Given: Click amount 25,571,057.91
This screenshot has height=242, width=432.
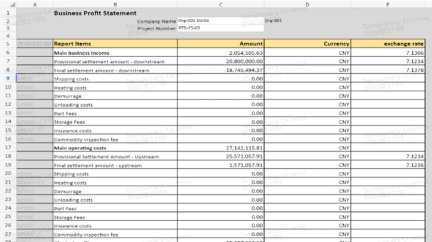Looking at the screenshot, I should coord(221,156).
